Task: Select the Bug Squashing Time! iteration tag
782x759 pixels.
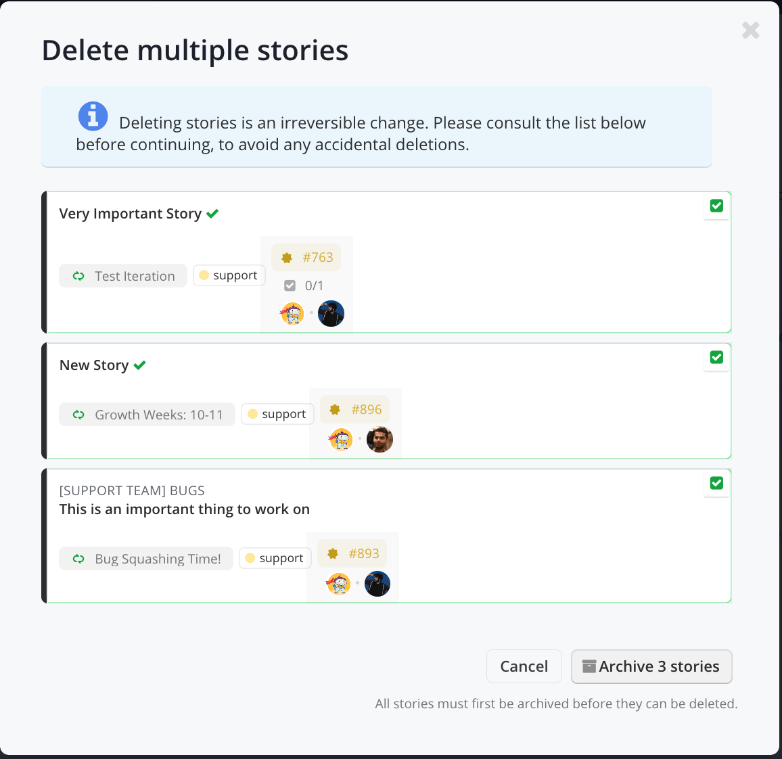Action: tap(146, 559)
